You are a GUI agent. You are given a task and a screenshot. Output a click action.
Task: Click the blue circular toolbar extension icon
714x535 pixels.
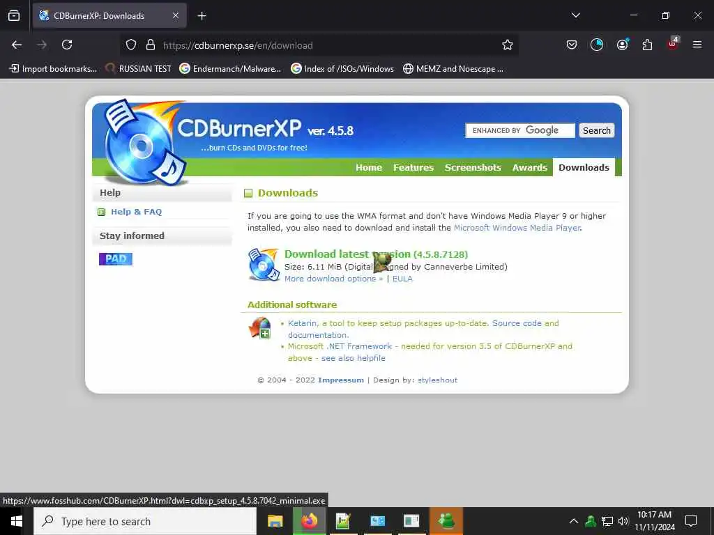(x=597, y=45)
